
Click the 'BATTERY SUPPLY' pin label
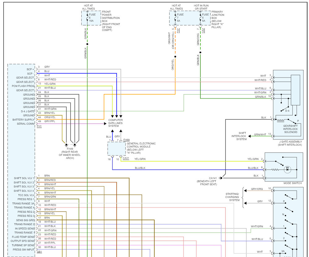pos(23,120)
